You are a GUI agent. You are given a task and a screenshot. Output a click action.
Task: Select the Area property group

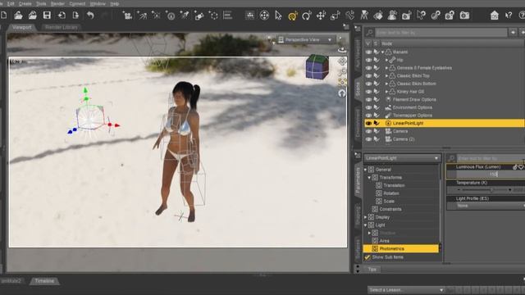[384, 241]
